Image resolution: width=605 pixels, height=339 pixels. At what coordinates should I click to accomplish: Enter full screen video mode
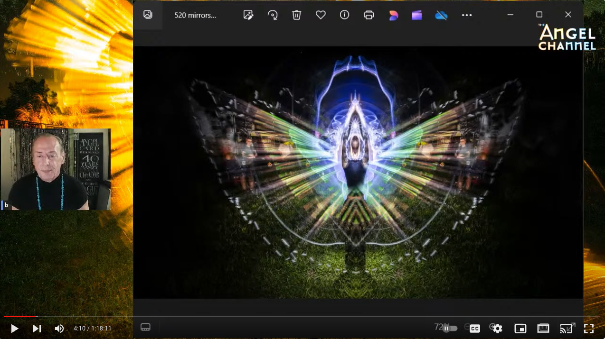pyautogui.click(x=588, y=329)
